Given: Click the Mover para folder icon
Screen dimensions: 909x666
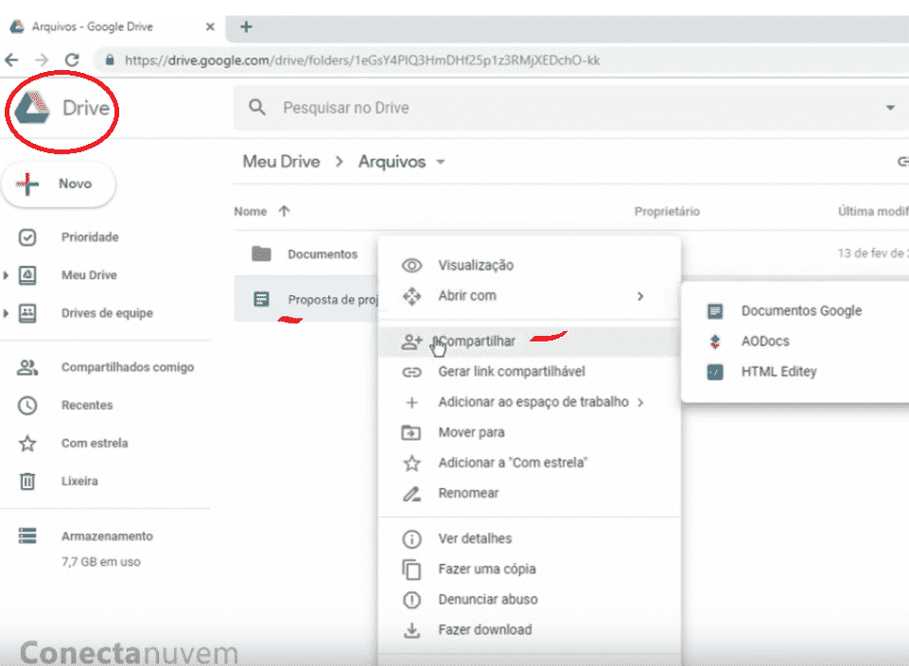Looking at the screenshot, I should click(x=411, y=432).
